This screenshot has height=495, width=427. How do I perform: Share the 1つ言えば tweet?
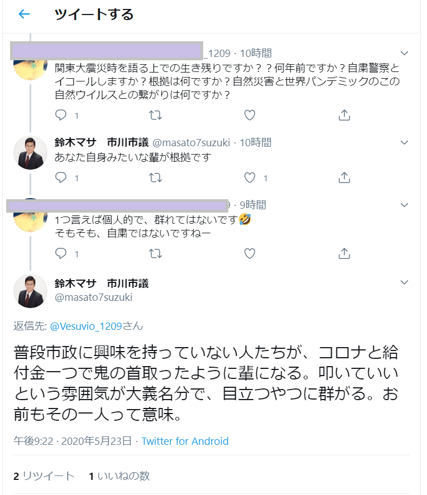(x=344, y=253)
